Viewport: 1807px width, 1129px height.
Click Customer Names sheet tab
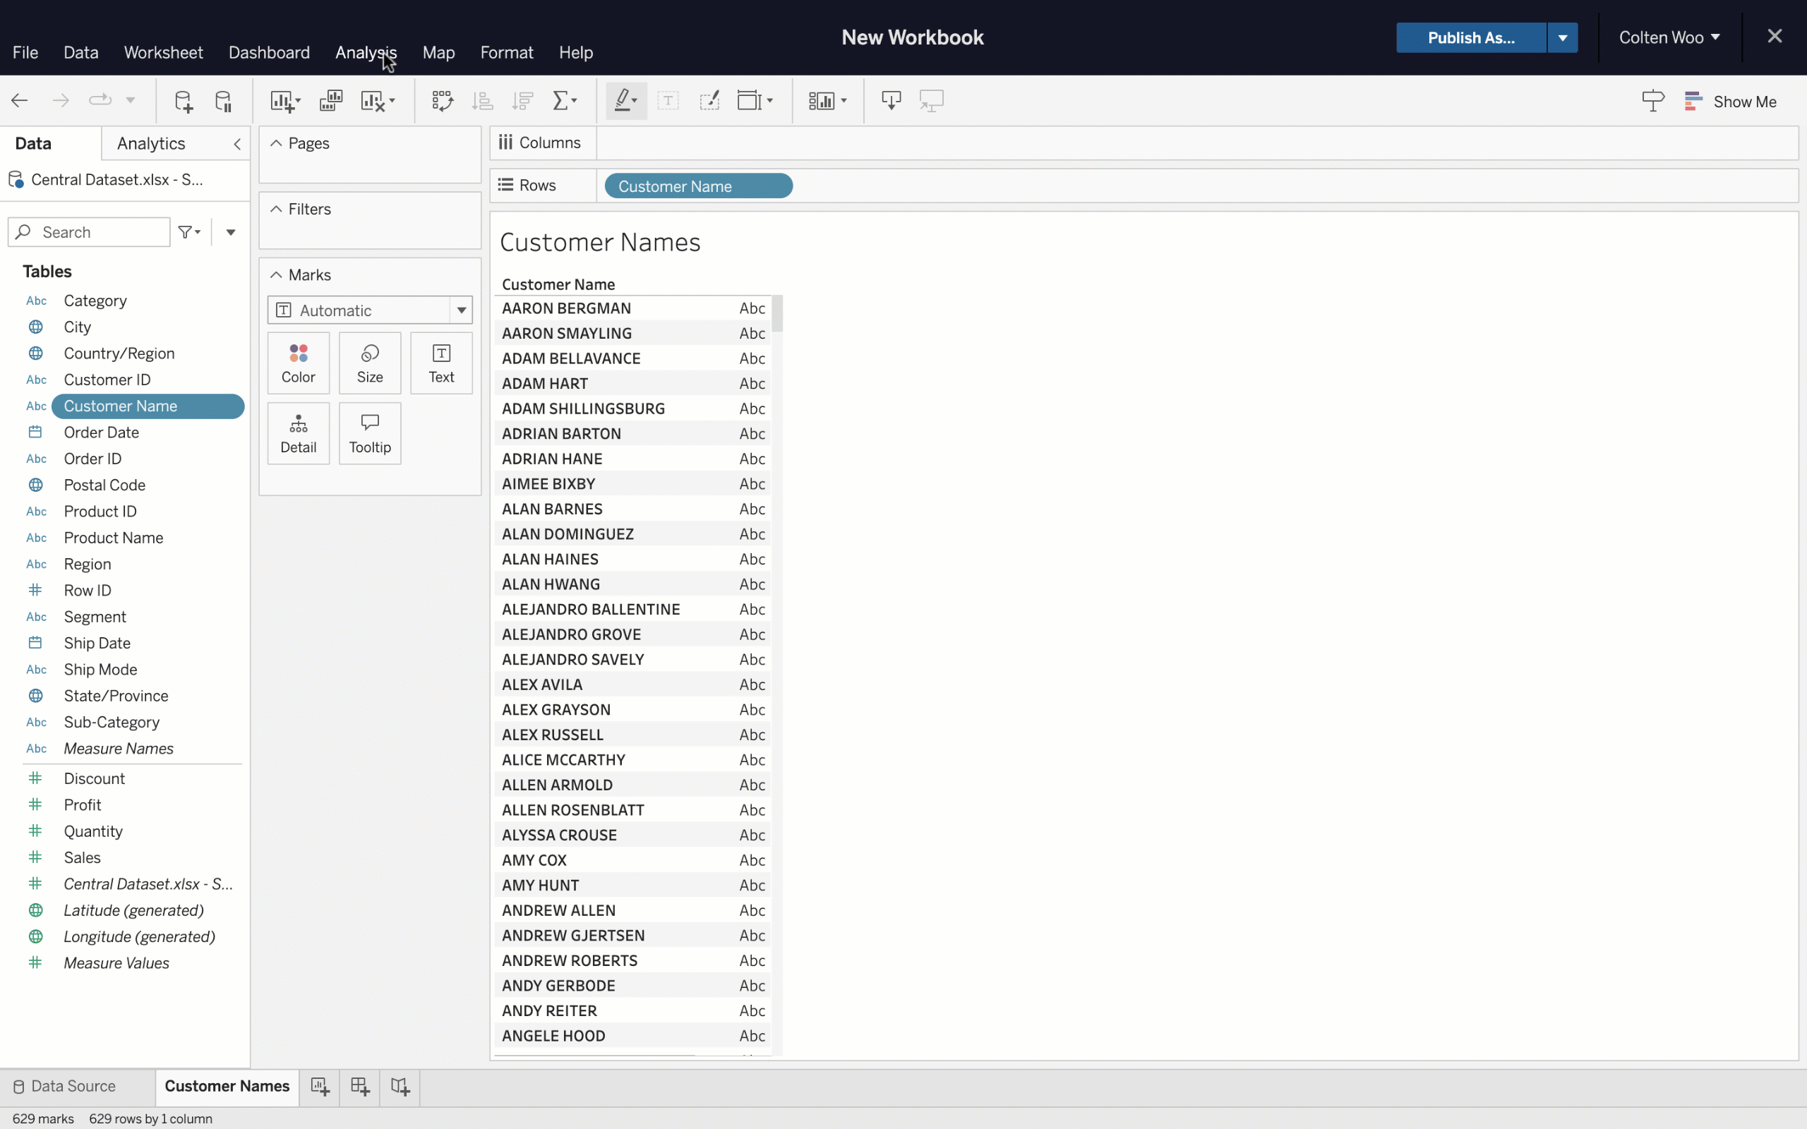point(227,1085)
